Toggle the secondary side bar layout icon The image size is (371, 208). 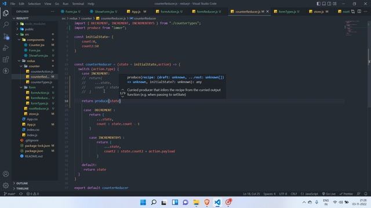329,3
